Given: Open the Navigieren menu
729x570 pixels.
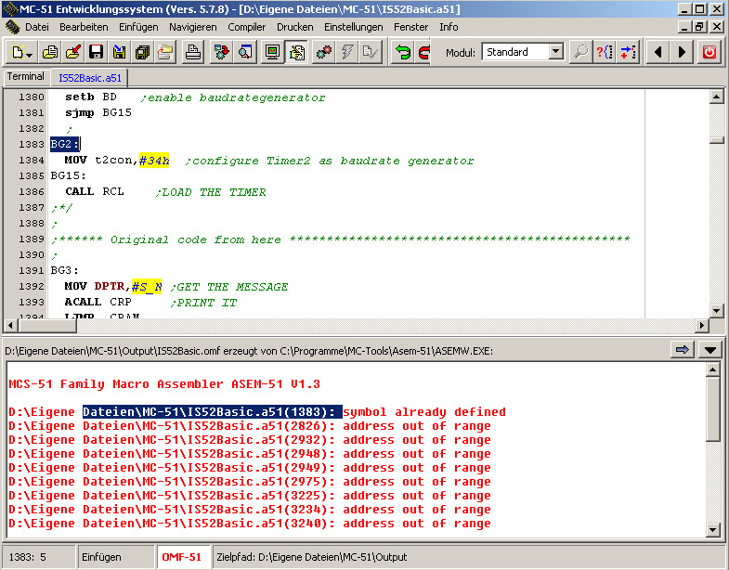Looking at the screenshot, I should (193, 27).
